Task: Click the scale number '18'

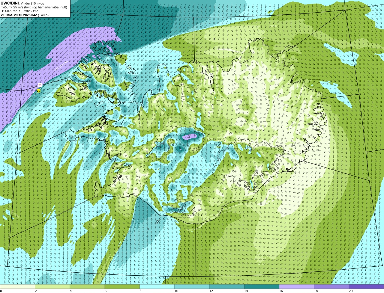Action: coord(316,291)
